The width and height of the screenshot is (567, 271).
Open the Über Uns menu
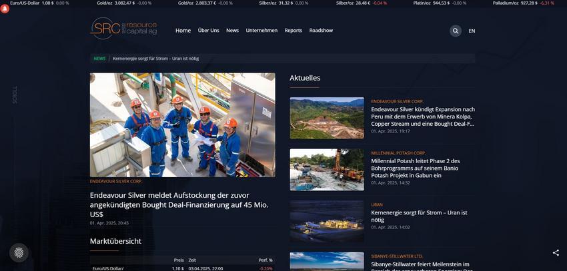pyautogui.click(x=209, y=31)
